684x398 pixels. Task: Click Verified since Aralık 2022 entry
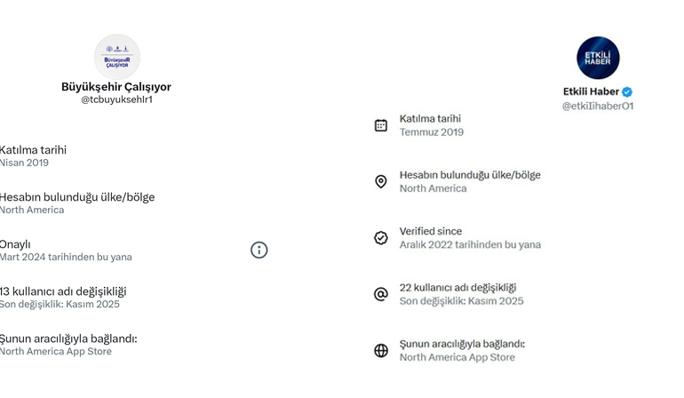[x=470, y=238]
